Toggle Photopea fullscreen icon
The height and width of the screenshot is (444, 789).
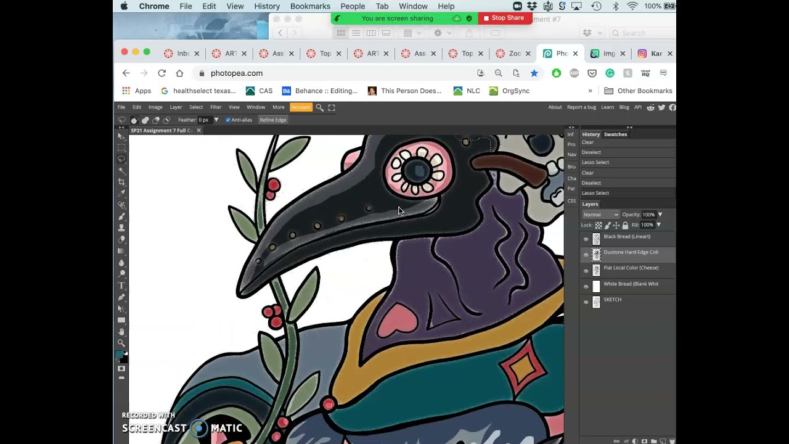tap(332, 107)
